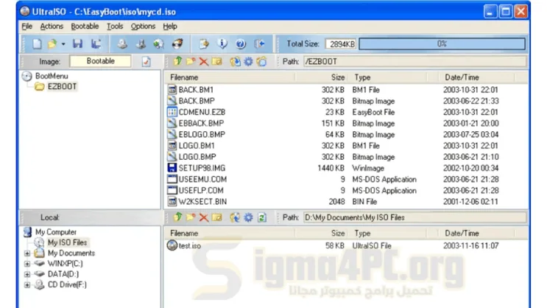The image size is (547, 308).
Task: Select the BACK.BM1 file
Action: pos(196,90)
